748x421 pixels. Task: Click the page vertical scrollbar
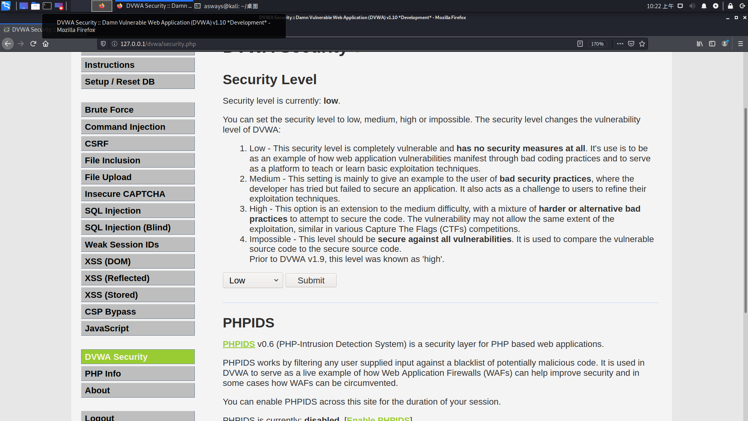pos(746,210)
